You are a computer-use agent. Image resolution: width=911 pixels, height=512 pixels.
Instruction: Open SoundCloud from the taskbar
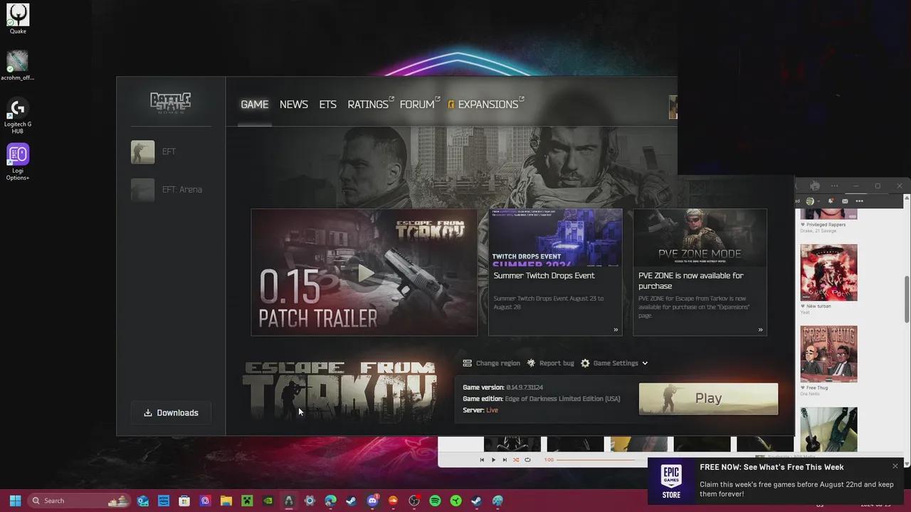click(x=393, y=501)
